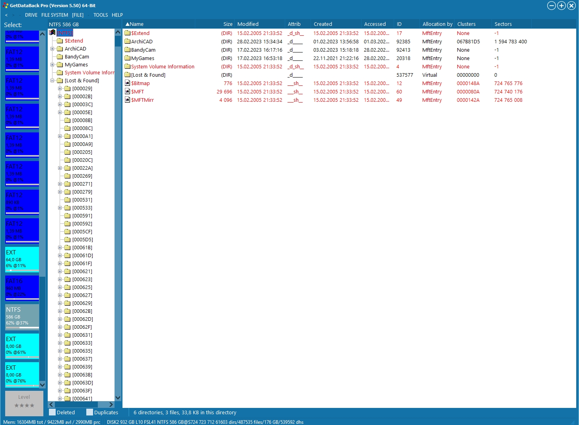Click the $Bitmap file icon
Screen dimensions: 579x425
tap(127, 83)
